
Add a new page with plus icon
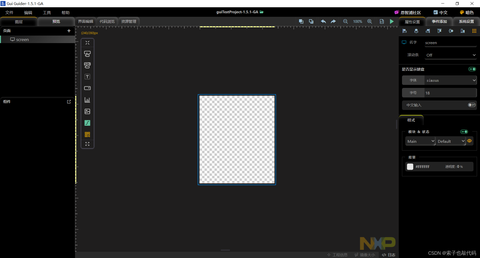pyautogui.click(x=69, y=31)
